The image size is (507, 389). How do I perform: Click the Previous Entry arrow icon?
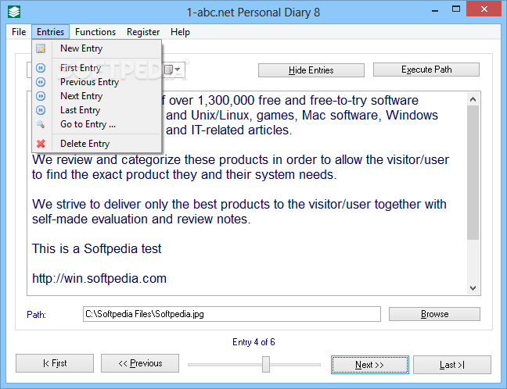point(41,82)
